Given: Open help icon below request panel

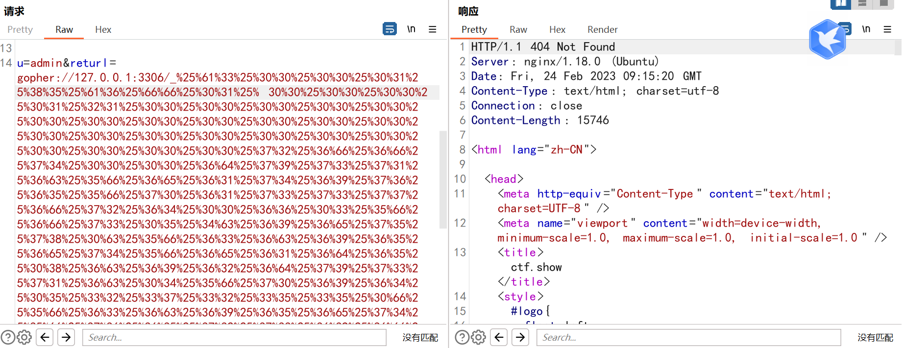Looking at the screenshot, I should 8,337.
